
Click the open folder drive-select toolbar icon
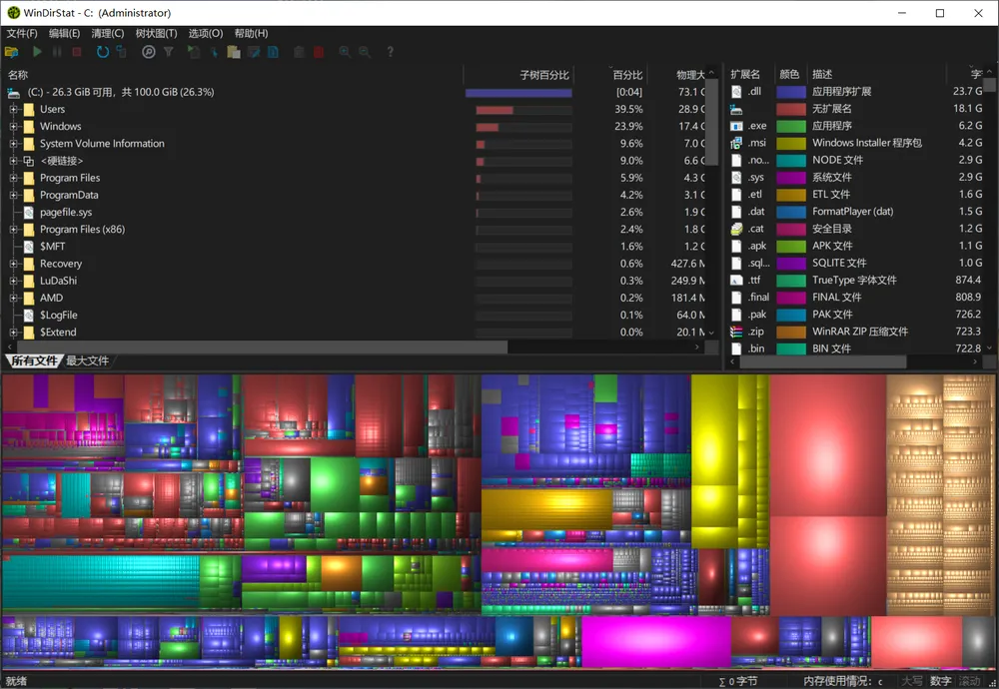click(11, 52)
